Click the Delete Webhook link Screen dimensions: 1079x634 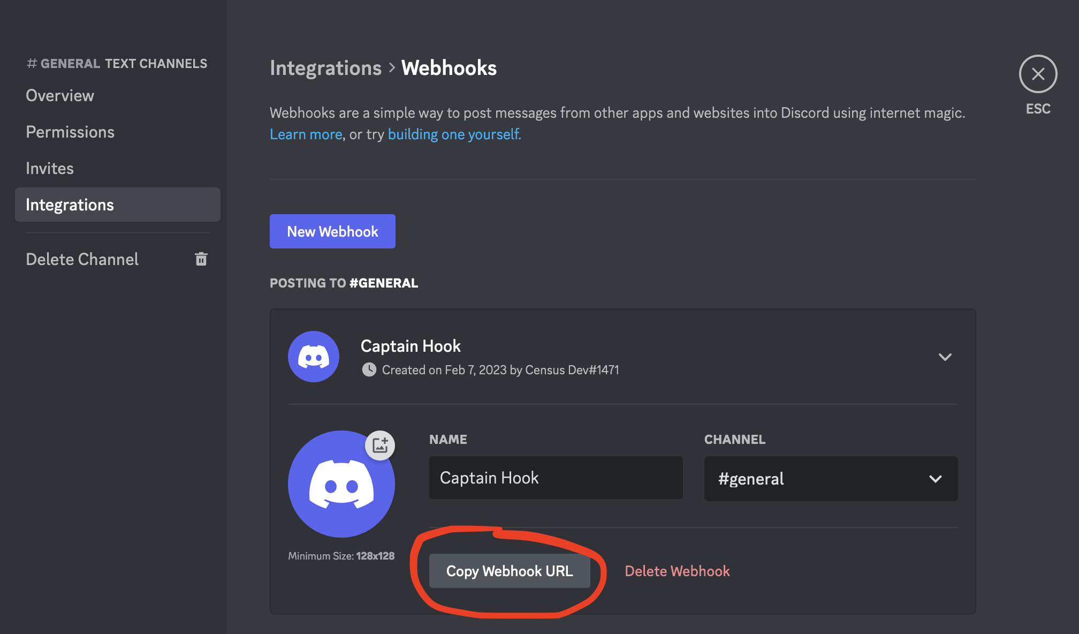pyautogui.click(x=677, y=571)
